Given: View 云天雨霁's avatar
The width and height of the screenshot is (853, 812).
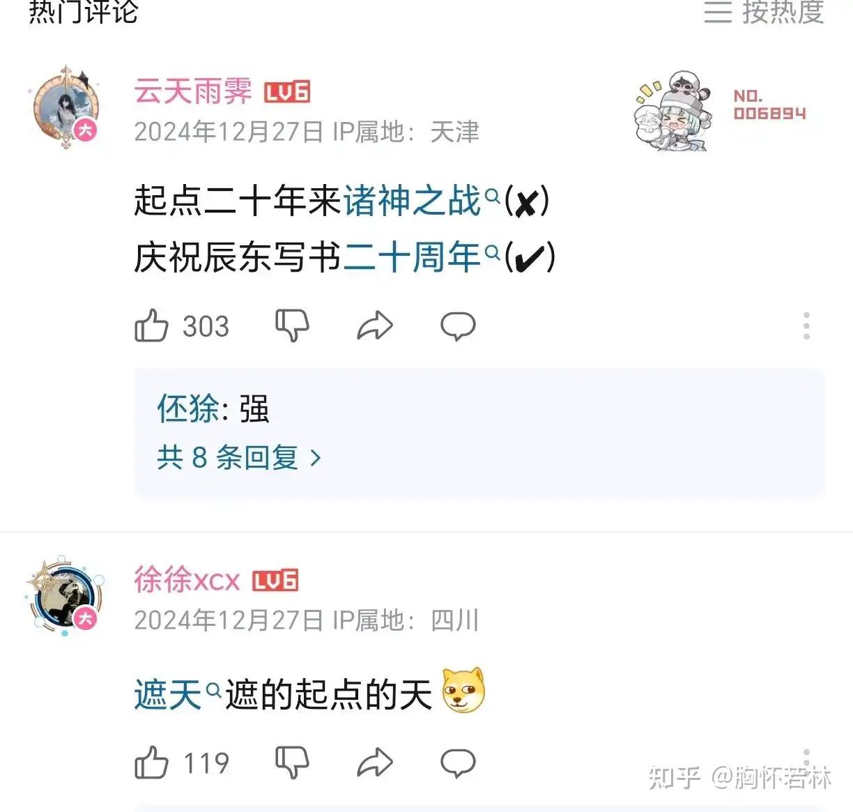Looking at the screenshot, I should point(65,109).
